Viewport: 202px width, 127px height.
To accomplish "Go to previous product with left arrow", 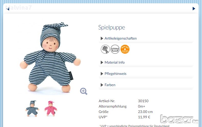I will 8,9.
